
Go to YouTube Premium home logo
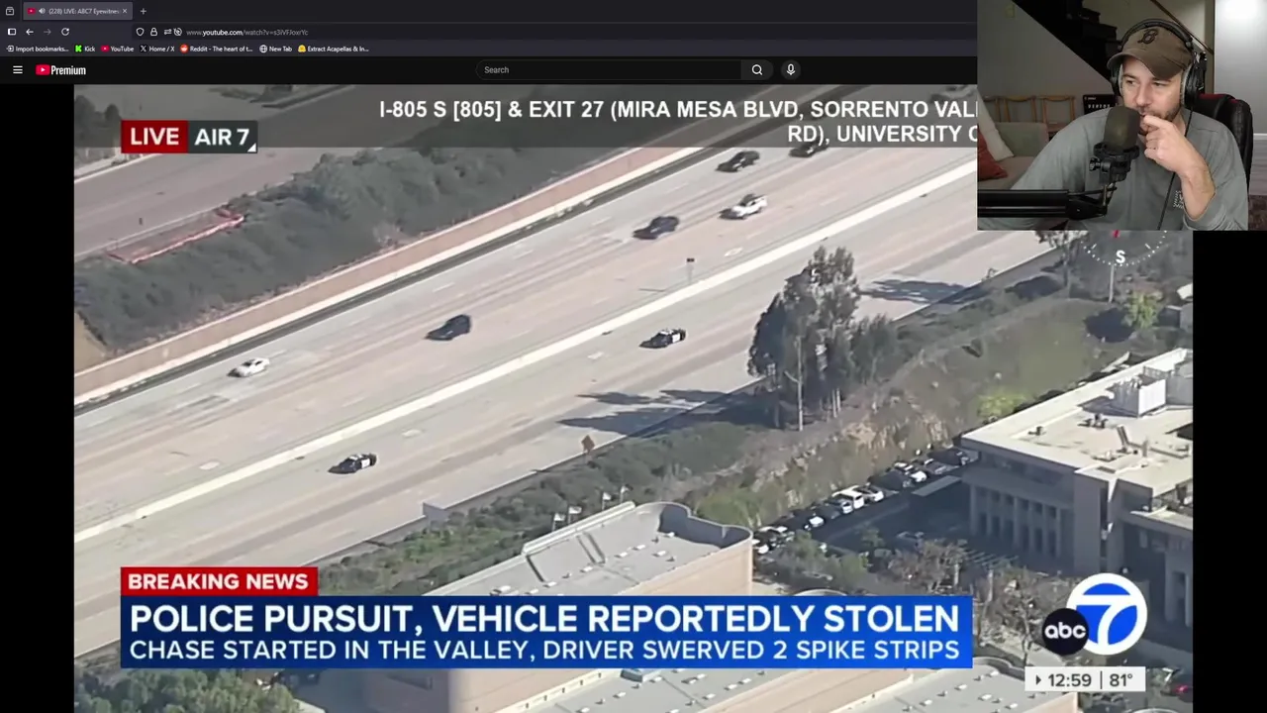pos(61,70)
